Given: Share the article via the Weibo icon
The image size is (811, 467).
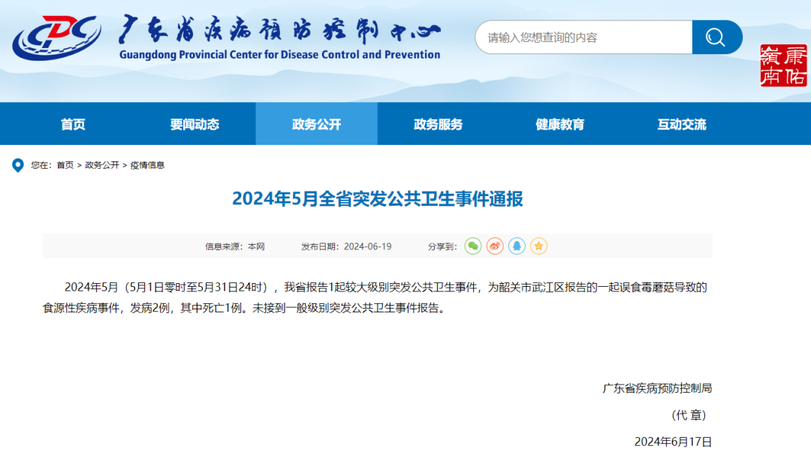Looking at the screenshot, I should tap(494, 246).
